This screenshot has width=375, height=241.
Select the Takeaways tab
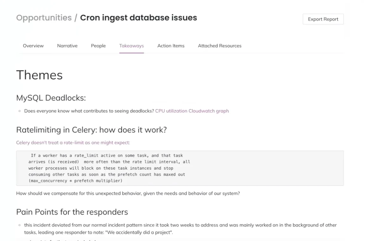point(131,46)
